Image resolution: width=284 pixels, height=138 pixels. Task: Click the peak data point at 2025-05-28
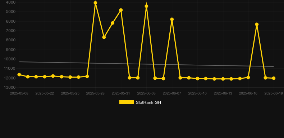[x=96, y=3]
